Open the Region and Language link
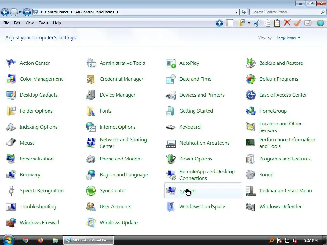 (124, 175)
